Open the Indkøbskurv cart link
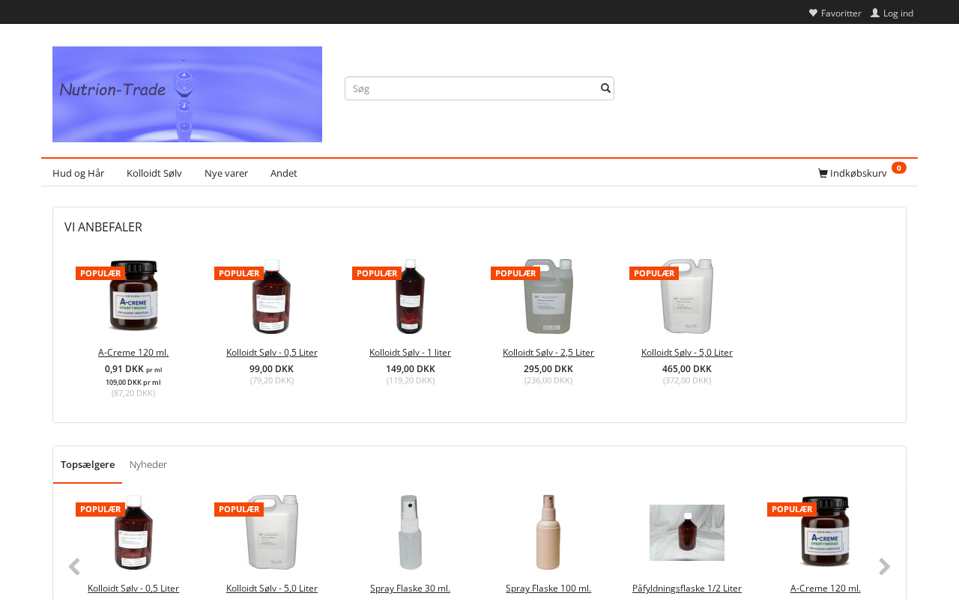Viewport: 959px width, 599px height. coord(853,173)
